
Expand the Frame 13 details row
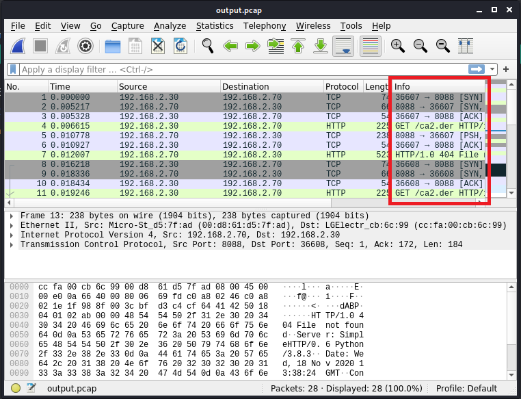[x=12, y=216]
